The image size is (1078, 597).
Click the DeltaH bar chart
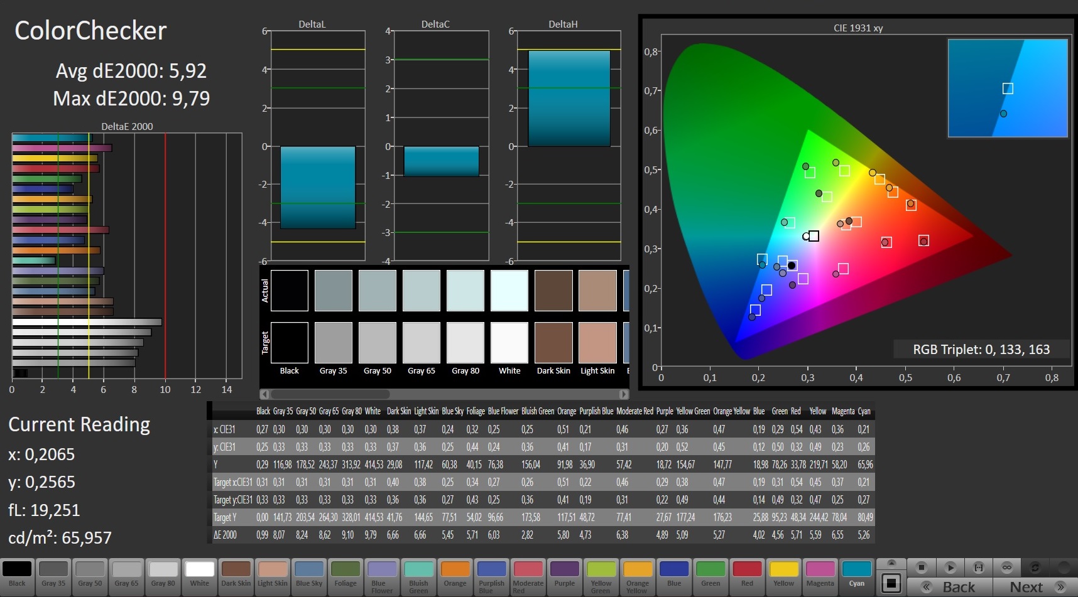pyautogui.click(x=569, y=146)
